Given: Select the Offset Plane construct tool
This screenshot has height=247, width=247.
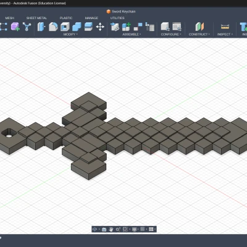Looking at the screenshot, I should click(199, 27).
